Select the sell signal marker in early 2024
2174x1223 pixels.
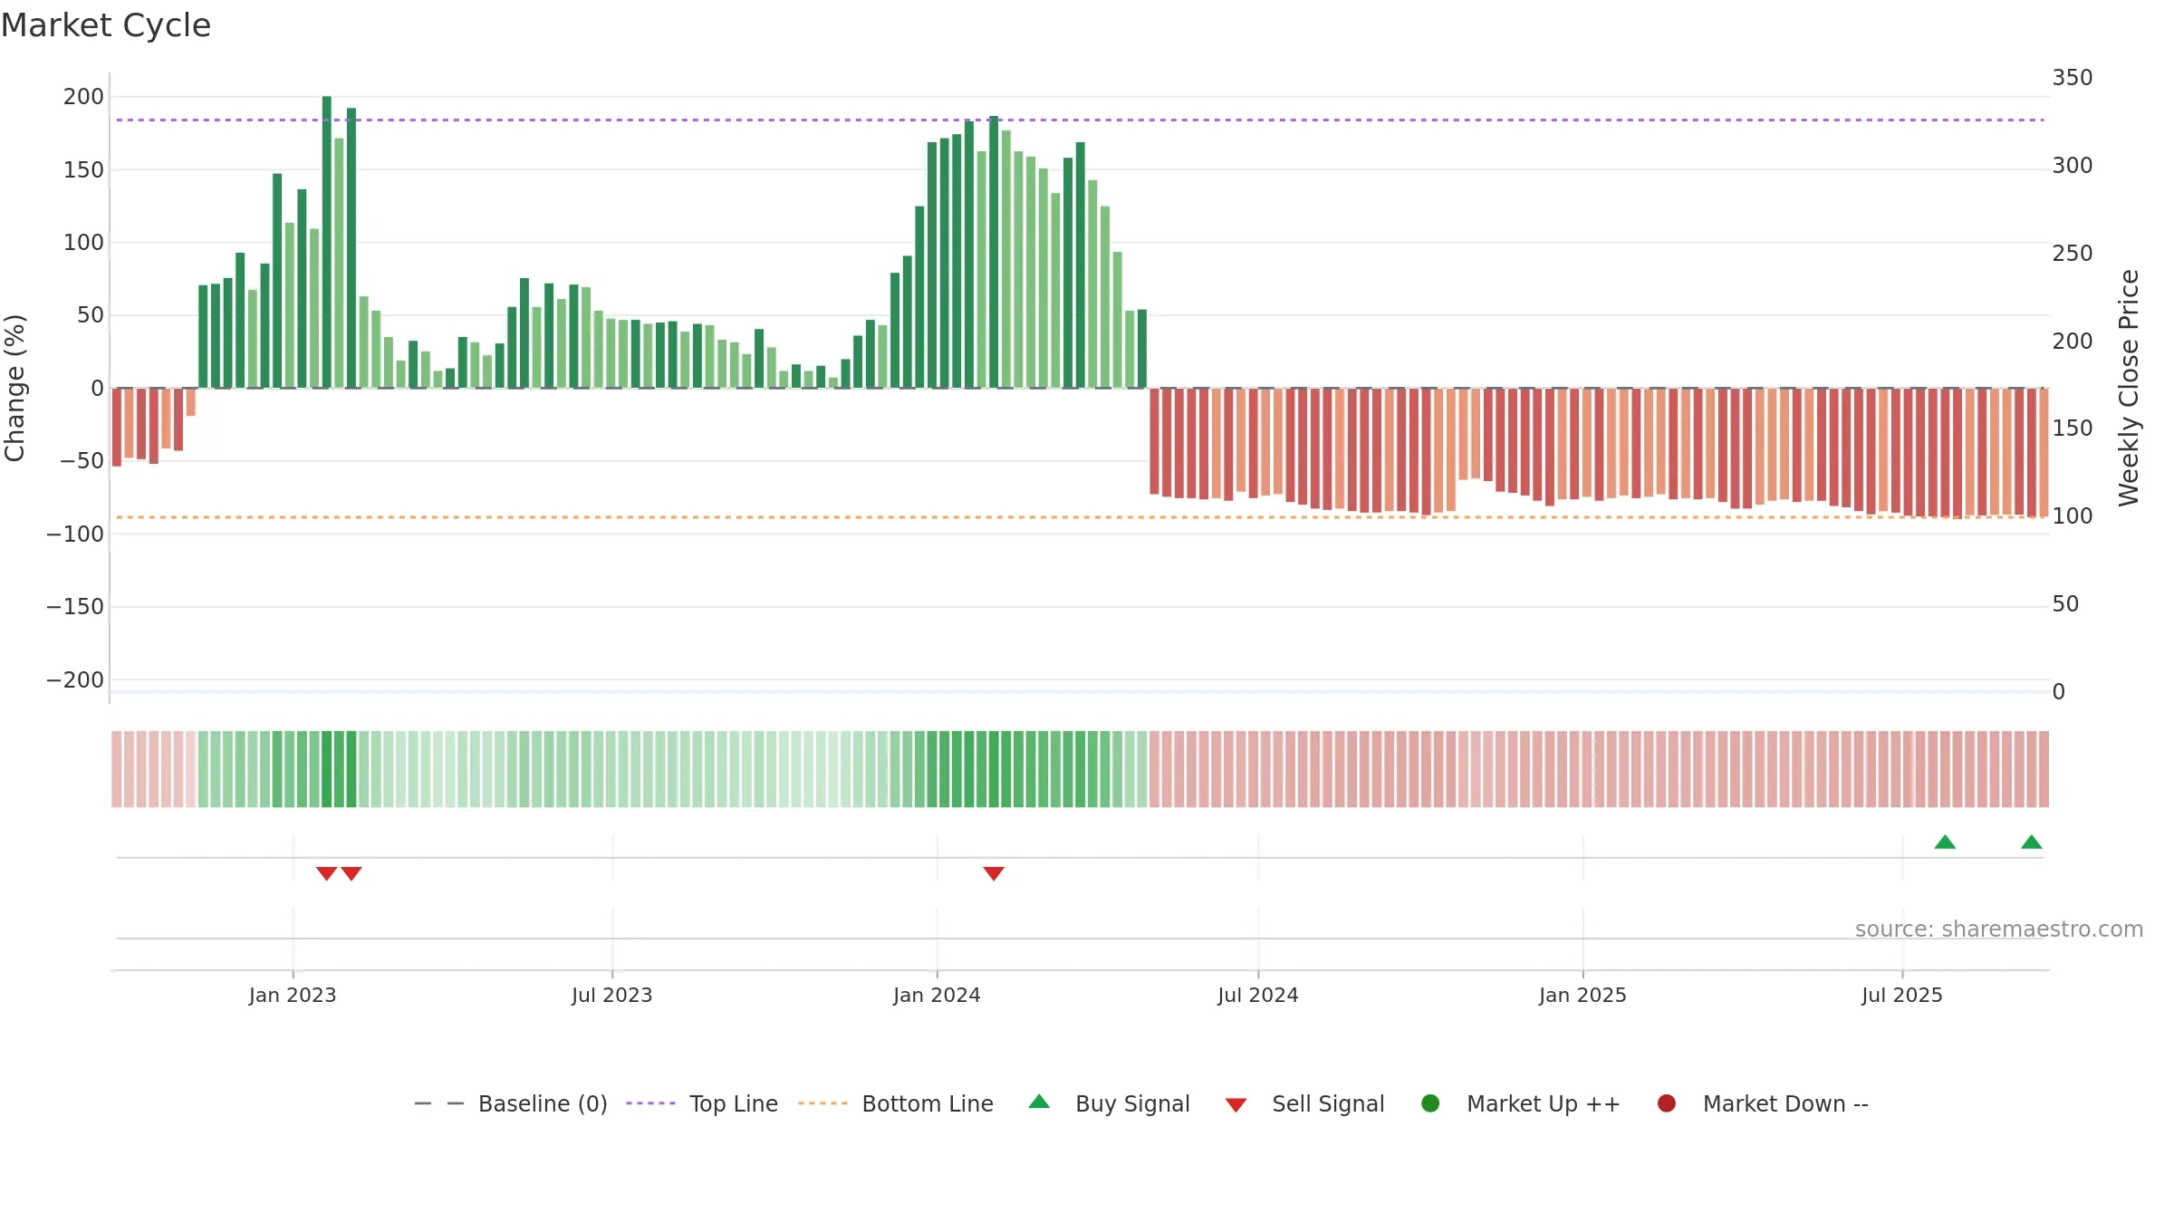click(994, 873)
